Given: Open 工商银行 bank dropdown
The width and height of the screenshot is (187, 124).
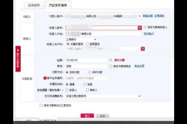Looking at the screenshot, I should coord(95,39).
